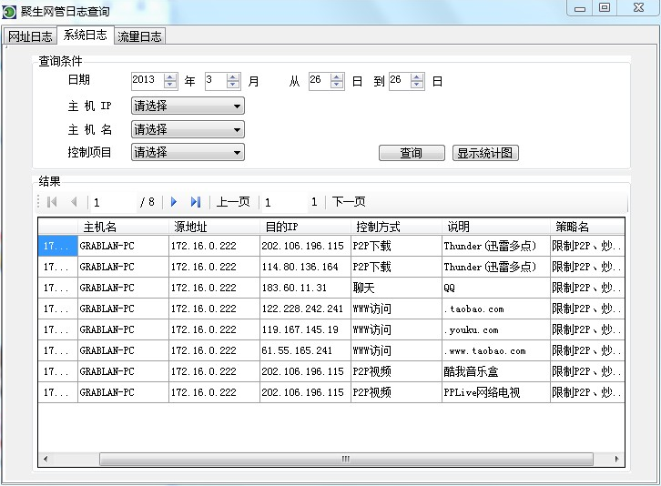Click the scrollbar left arrow
The image size is (661, 486).
46,459
